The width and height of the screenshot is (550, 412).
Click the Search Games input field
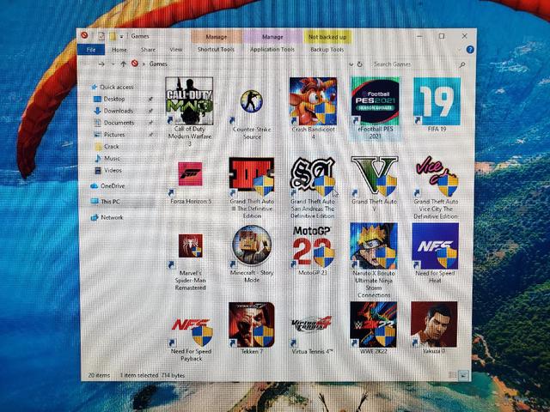pos(415,64)
